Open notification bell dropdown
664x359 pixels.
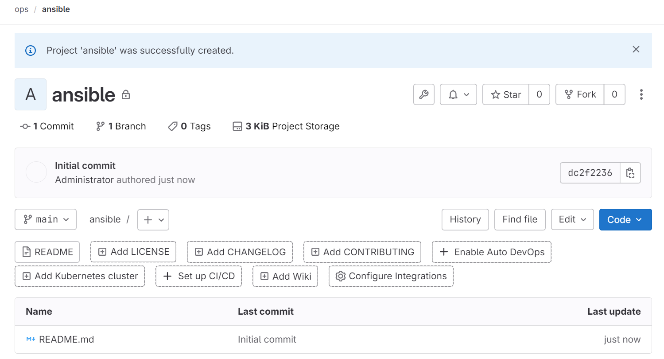point(458,94)
